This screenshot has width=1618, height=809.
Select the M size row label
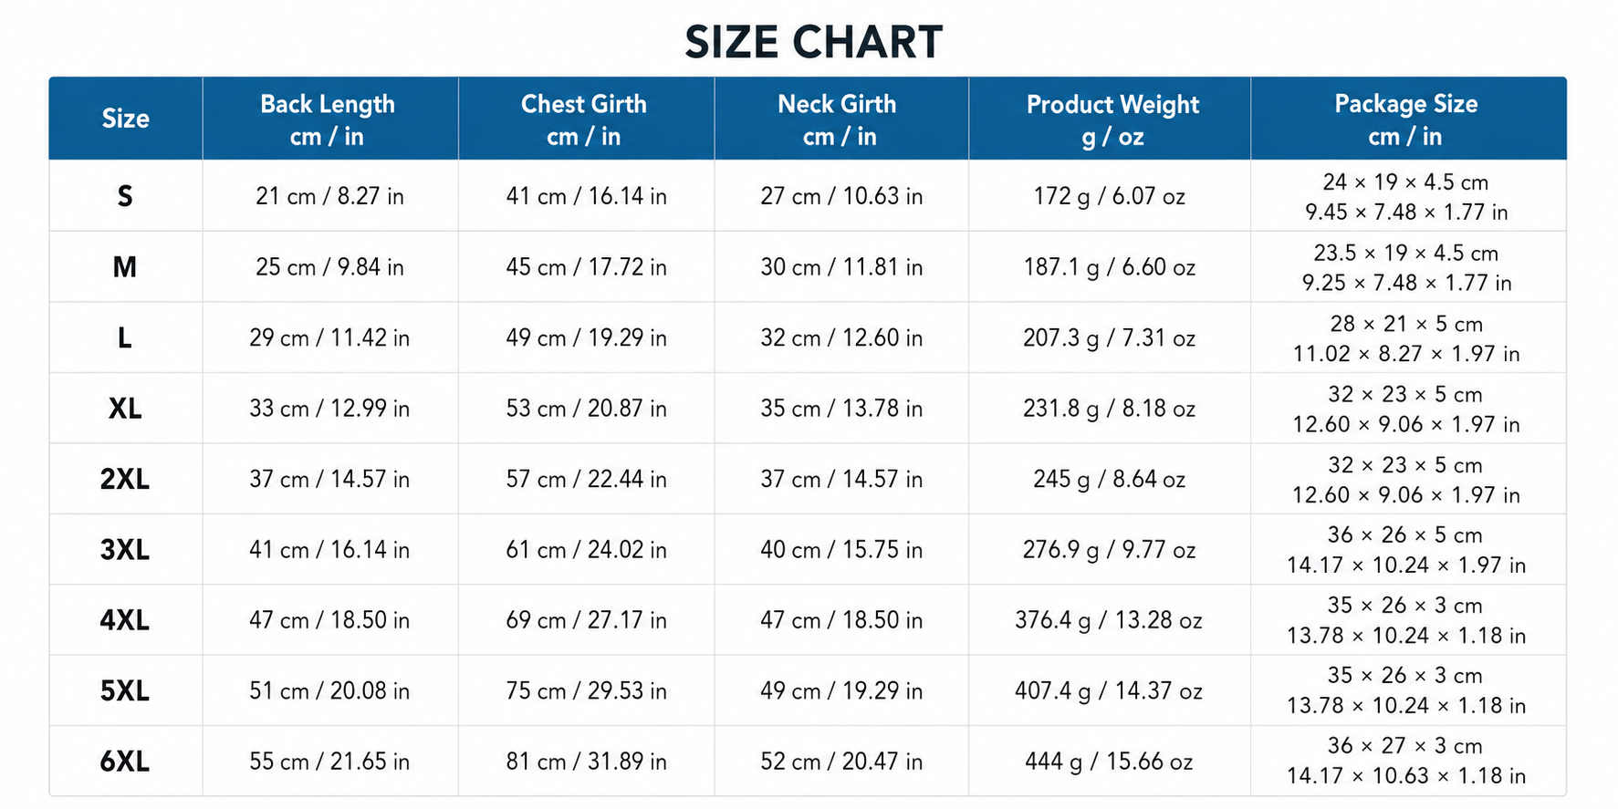[x=125, y=267]
